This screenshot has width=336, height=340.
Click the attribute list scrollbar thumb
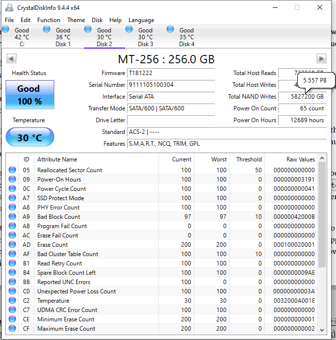(322, 215)
